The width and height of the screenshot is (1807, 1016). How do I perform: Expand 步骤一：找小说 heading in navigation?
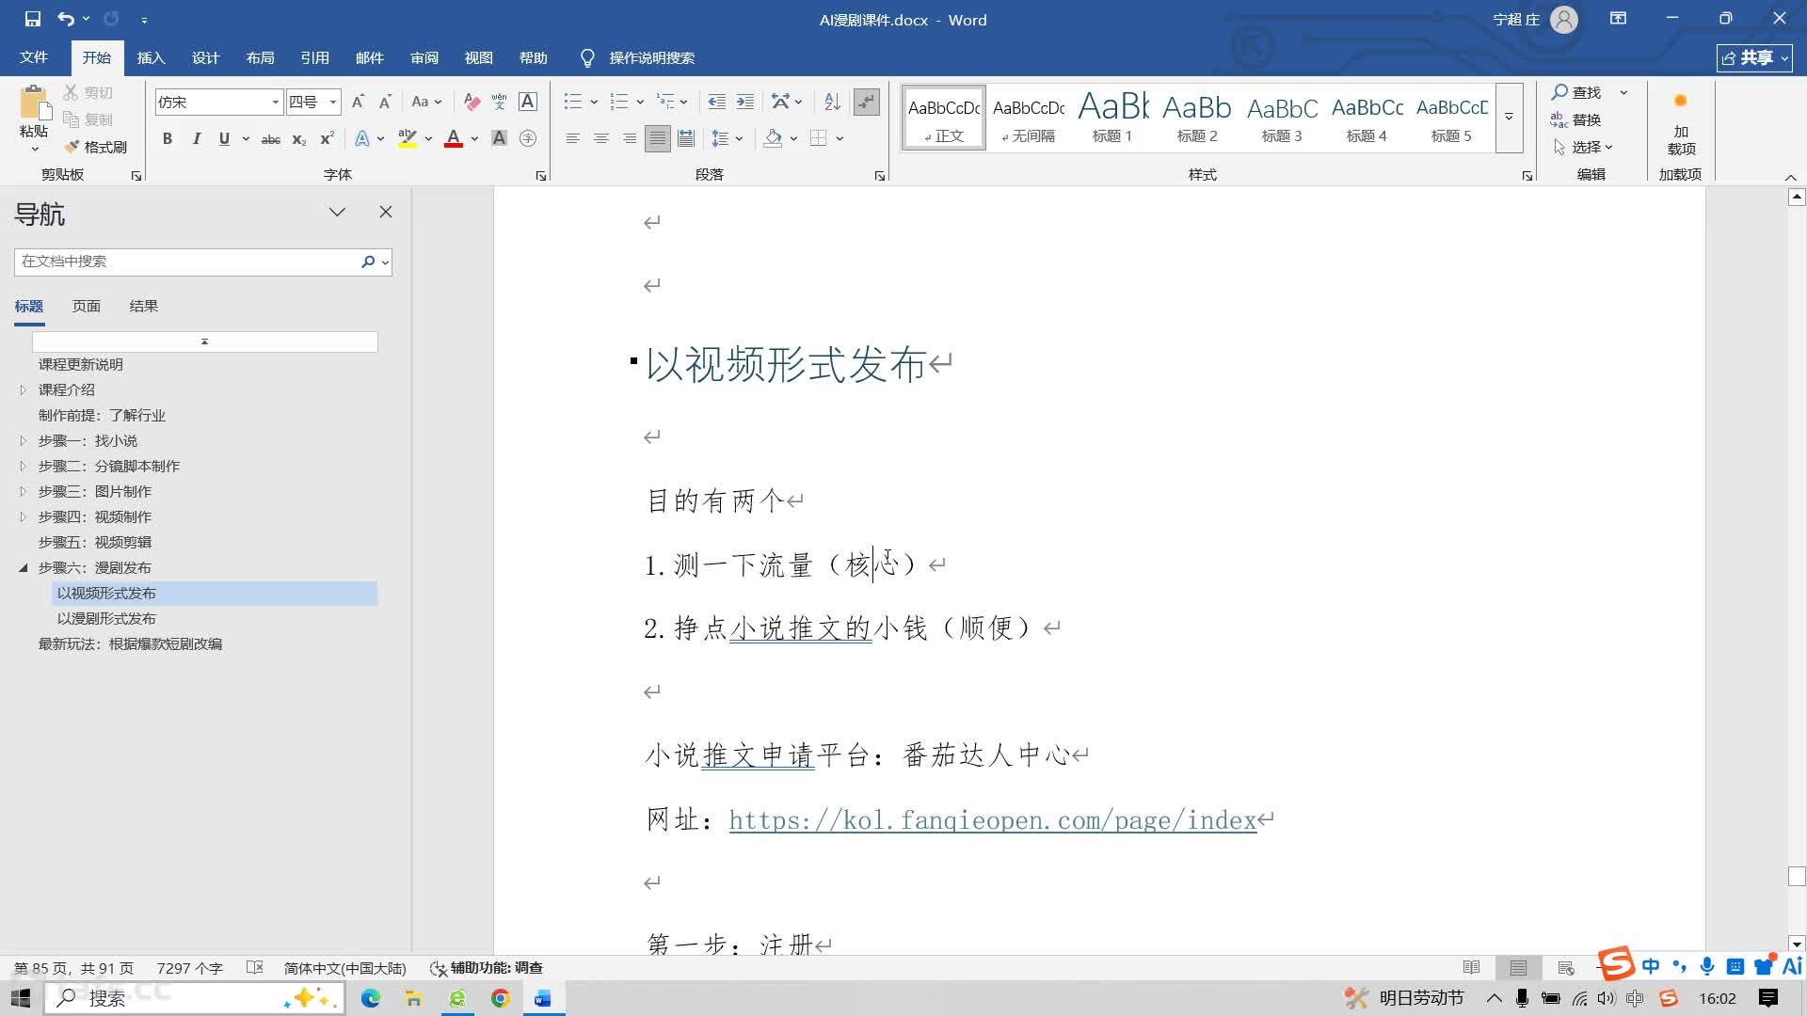click(24, 440)
